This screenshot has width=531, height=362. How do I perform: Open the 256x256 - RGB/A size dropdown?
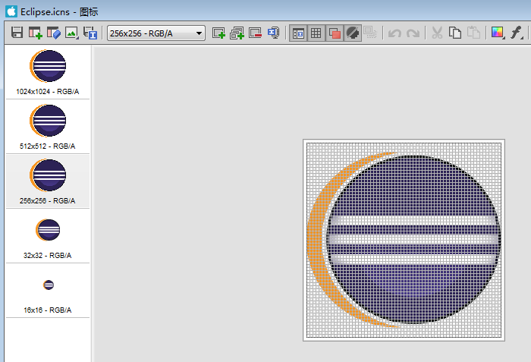[156, 33]
